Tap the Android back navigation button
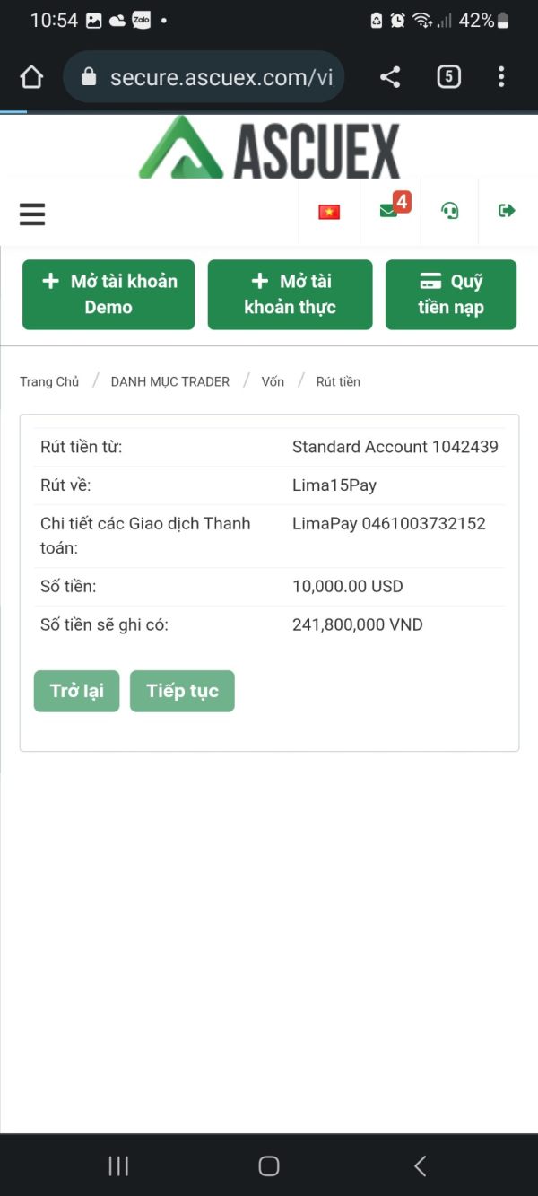 coord(420,1165)
